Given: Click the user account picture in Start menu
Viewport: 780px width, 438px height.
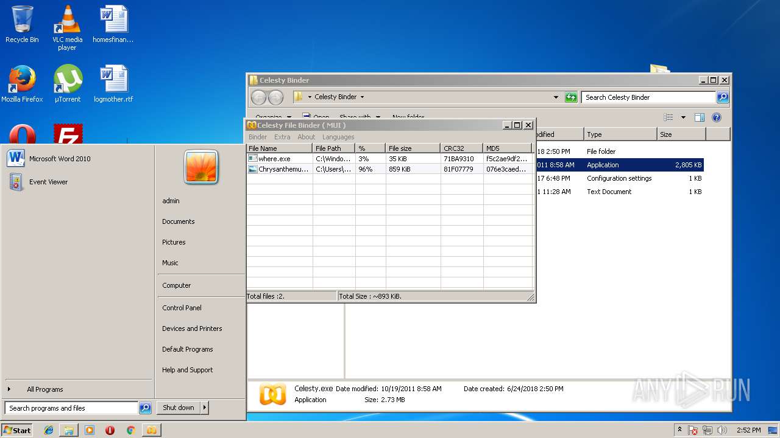Looking at the screenshot, I should click(201, 167).
